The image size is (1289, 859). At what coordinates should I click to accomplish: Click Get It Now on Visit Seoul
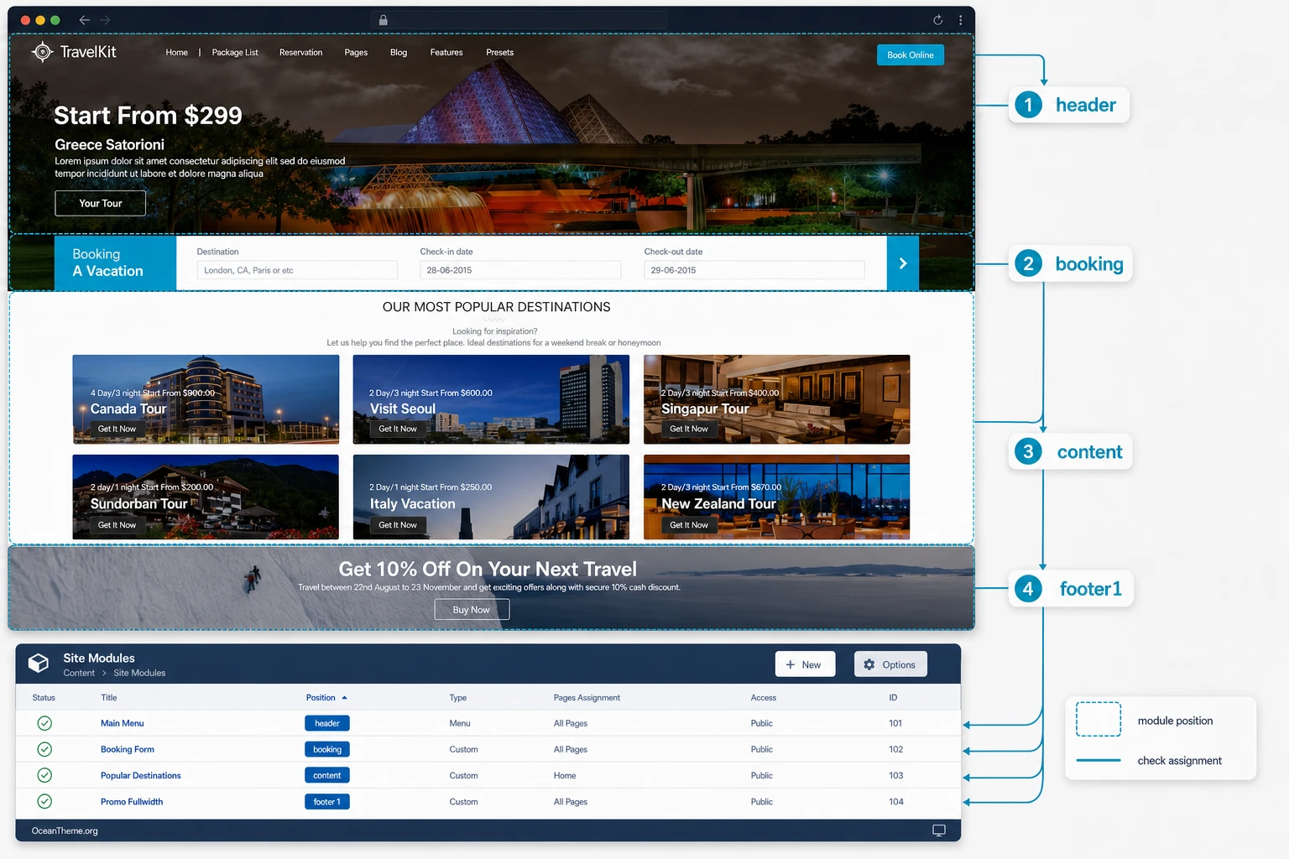(398, 429)
